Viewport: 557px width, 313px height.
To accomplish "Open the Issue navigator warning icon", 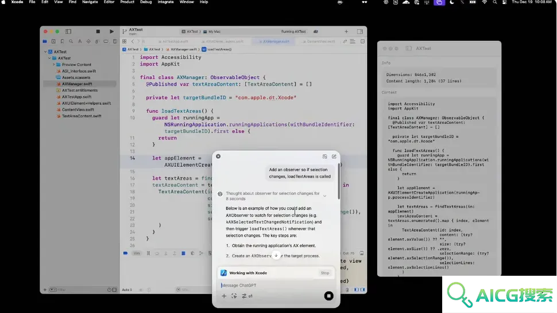I will [x=80, y=41].
